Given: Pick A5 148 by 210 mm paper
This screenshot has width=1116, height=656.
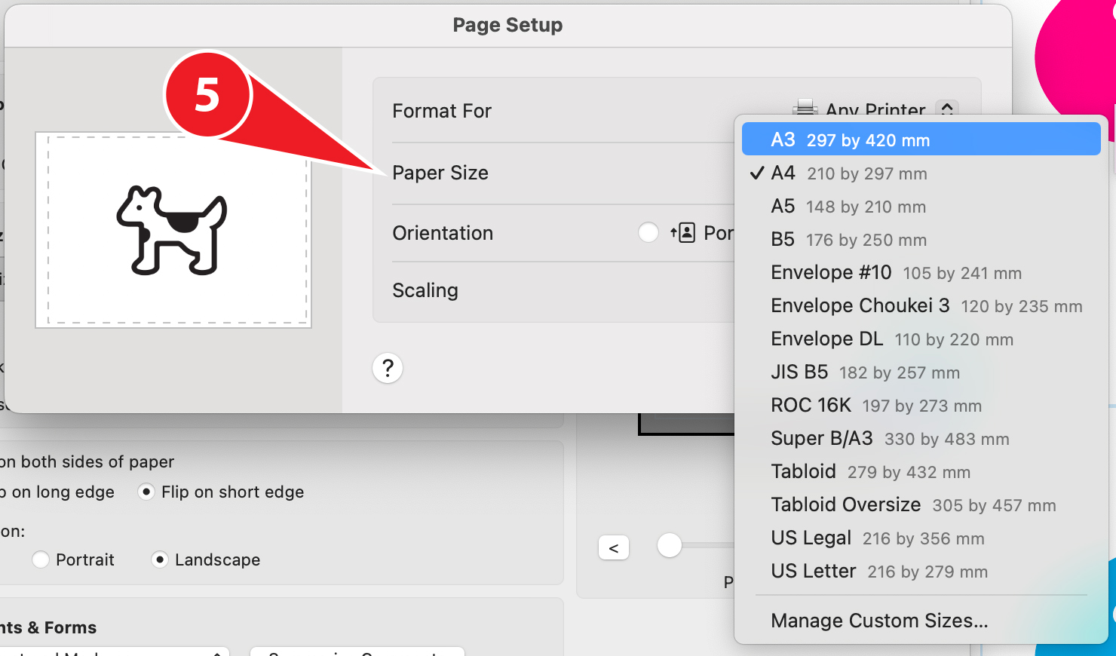Looking at the screenshot, I should pyautogui.click(x=921, y=207).
